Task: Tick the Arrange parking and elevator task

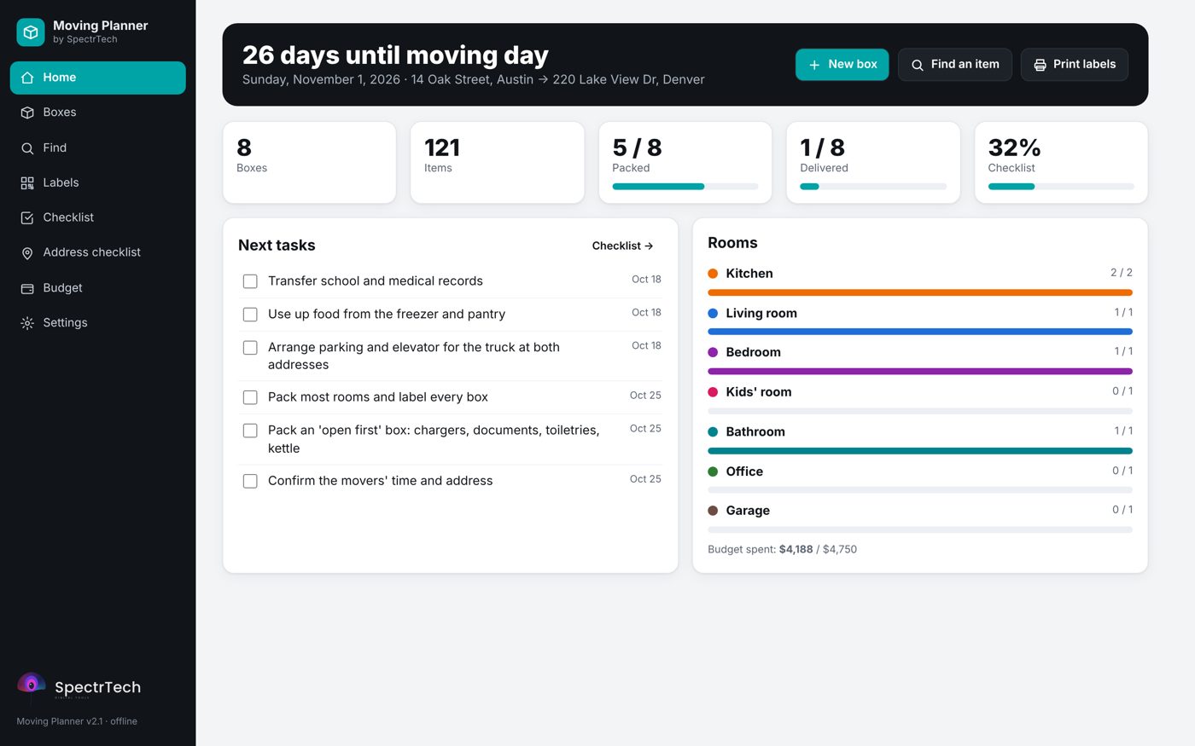Action: (x=250, y=348)
